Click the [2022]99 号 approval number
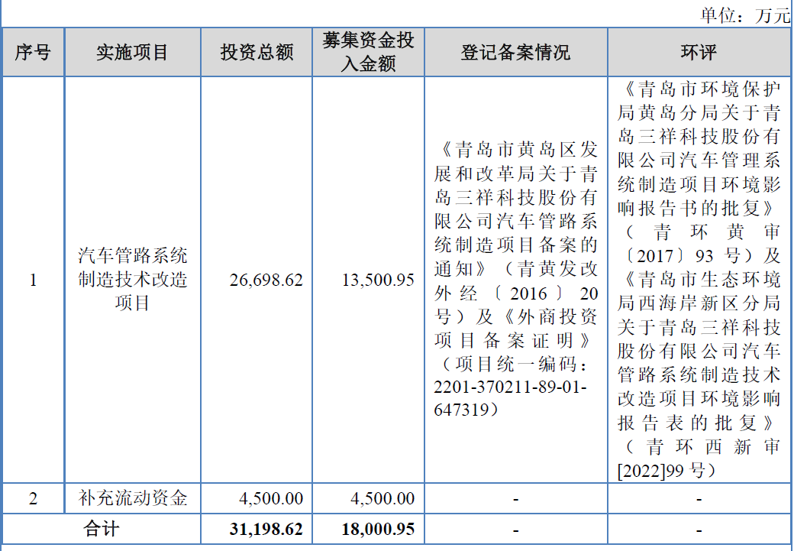Image resolution: width=794 pixels, height=551 pixels. [666, 471]
